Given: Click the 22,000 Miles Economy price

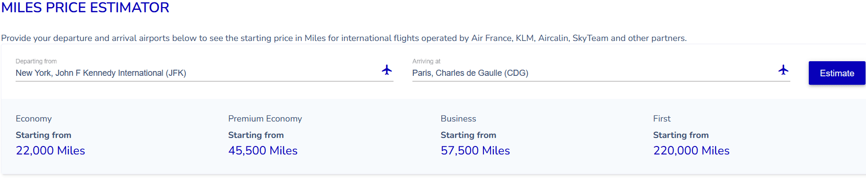Looking at the screenshot, I should click(50, 151).
